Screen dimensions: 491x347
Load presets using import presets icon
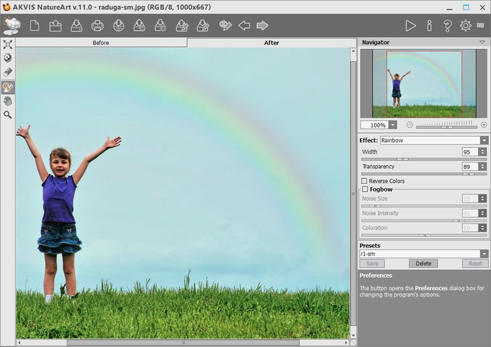pos(140,26)
